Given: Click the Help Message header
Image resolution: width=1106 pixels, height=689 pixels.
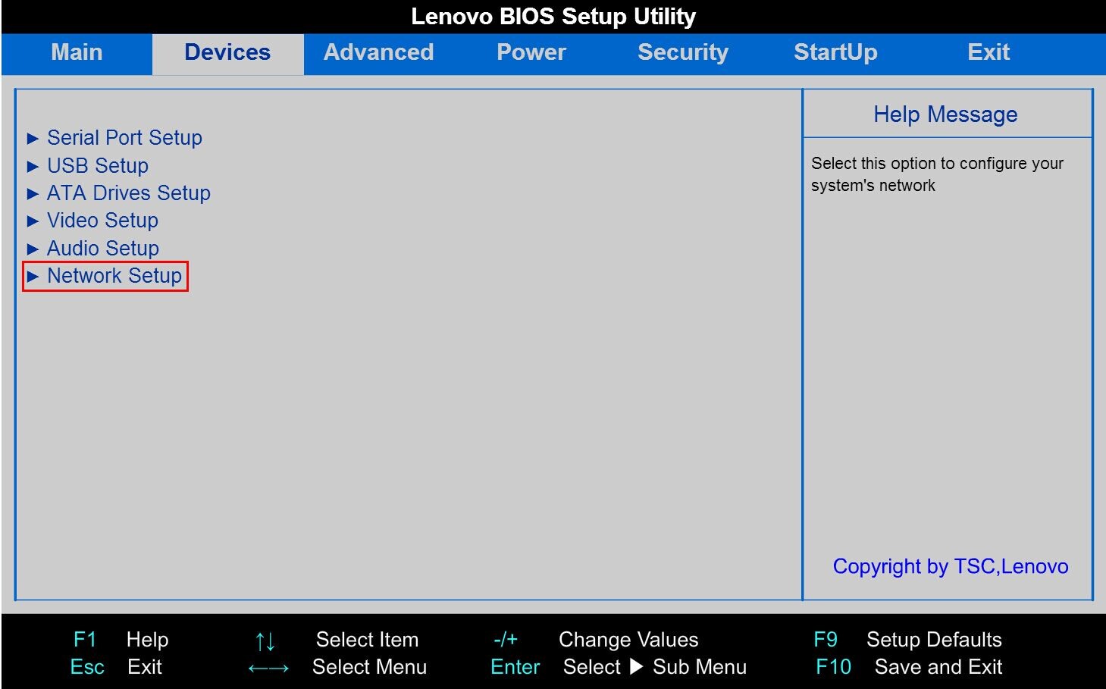Looking at the screenshot, I should point(945,114).
